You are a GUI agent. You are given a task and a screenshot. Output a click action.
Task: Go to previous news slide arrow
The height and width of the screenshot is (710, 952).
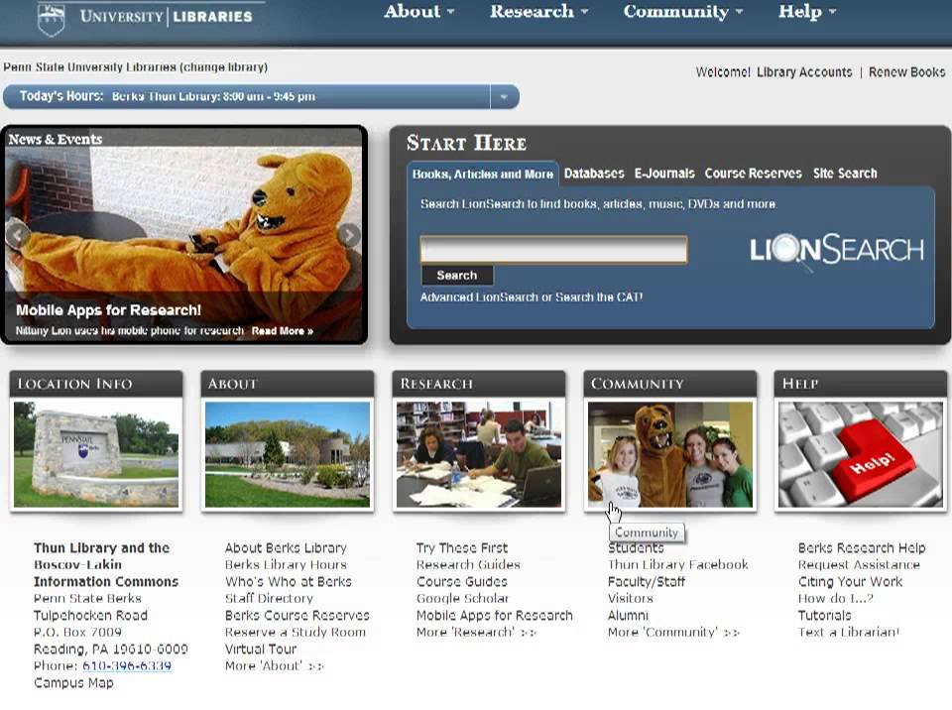coord(17,235)
